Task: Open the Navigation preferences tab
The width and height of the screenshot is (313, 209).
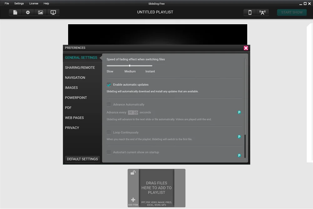Action: point(75,77)
